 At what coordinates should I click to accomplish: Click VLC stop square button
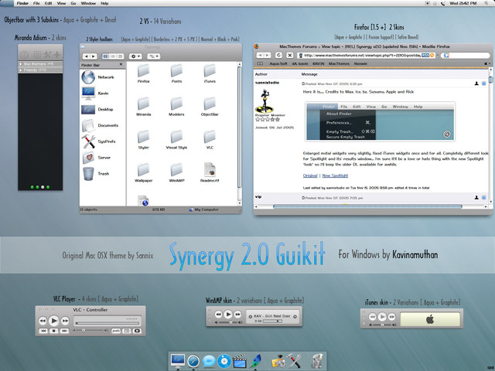click(53, 331)
